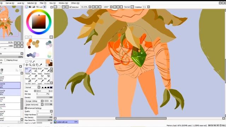Select the rectangular Selection tool
Screen dimensions: 226x127
[27, 62]
